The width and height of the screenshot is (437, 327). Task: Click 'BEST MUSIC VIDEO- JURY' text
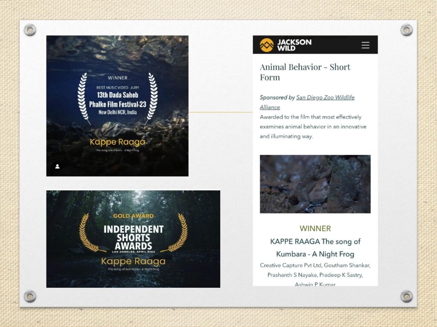(x=118, y=88)
